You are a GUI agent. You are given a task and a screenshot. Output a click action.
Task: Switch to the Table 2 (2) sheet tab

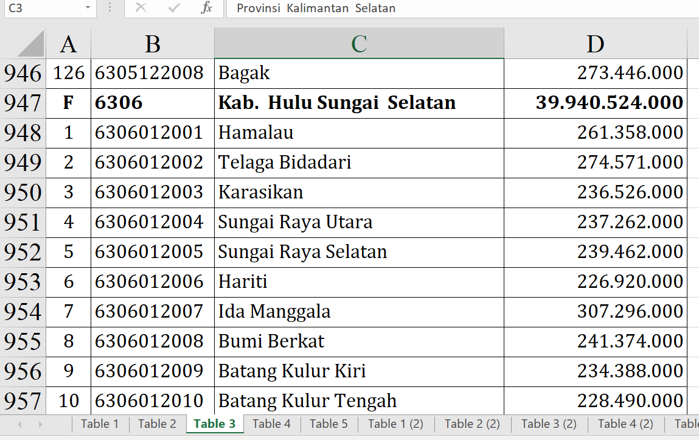(x=472, y=424)
